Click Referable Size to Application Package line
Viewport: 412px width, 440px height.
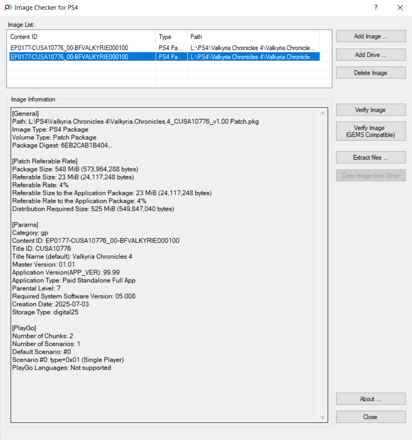[112, 193]
